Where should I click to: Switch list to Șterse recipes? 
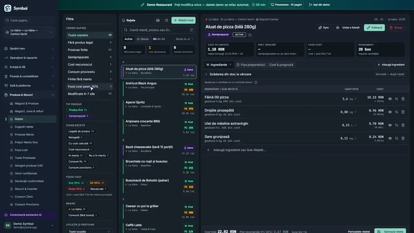[x=143, y=39]
